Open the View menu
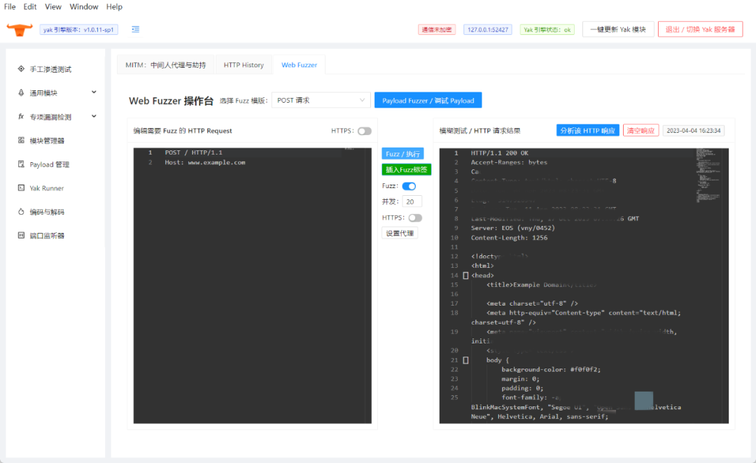 (53, 7)
